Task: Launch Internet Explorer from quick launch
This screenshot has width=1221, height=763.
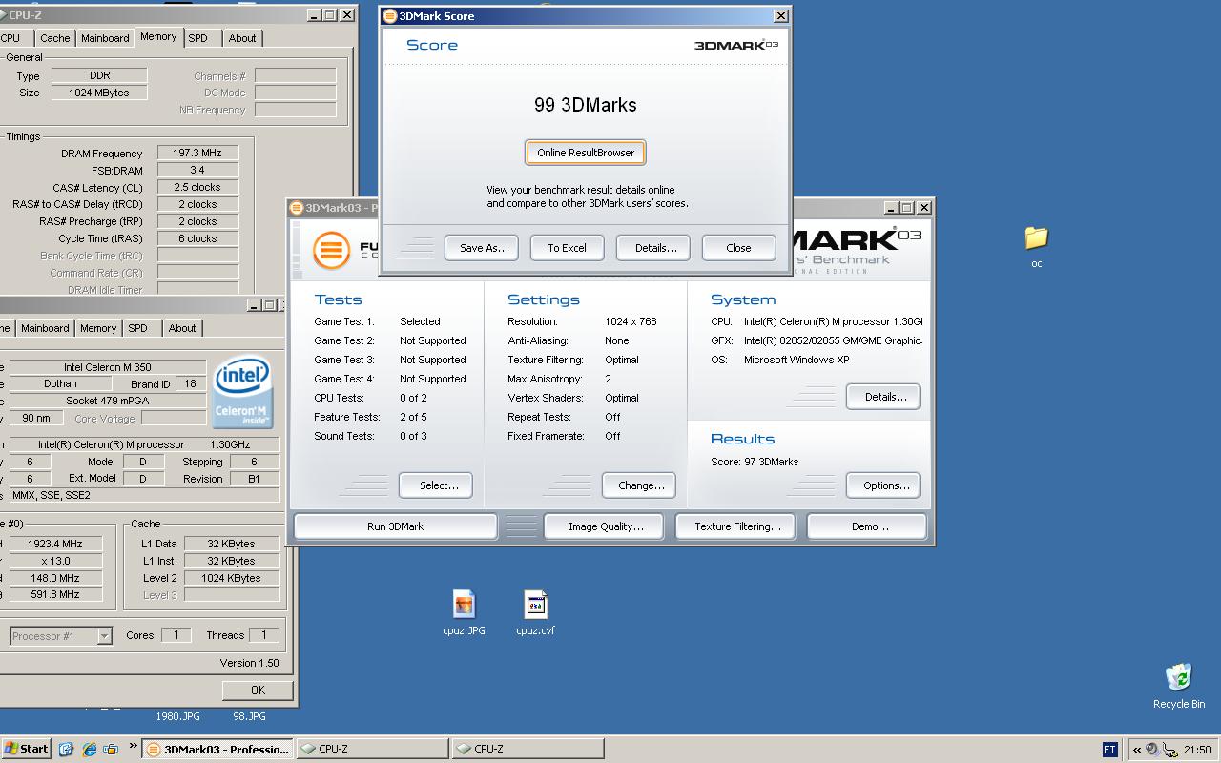Action: pos(89,750)
